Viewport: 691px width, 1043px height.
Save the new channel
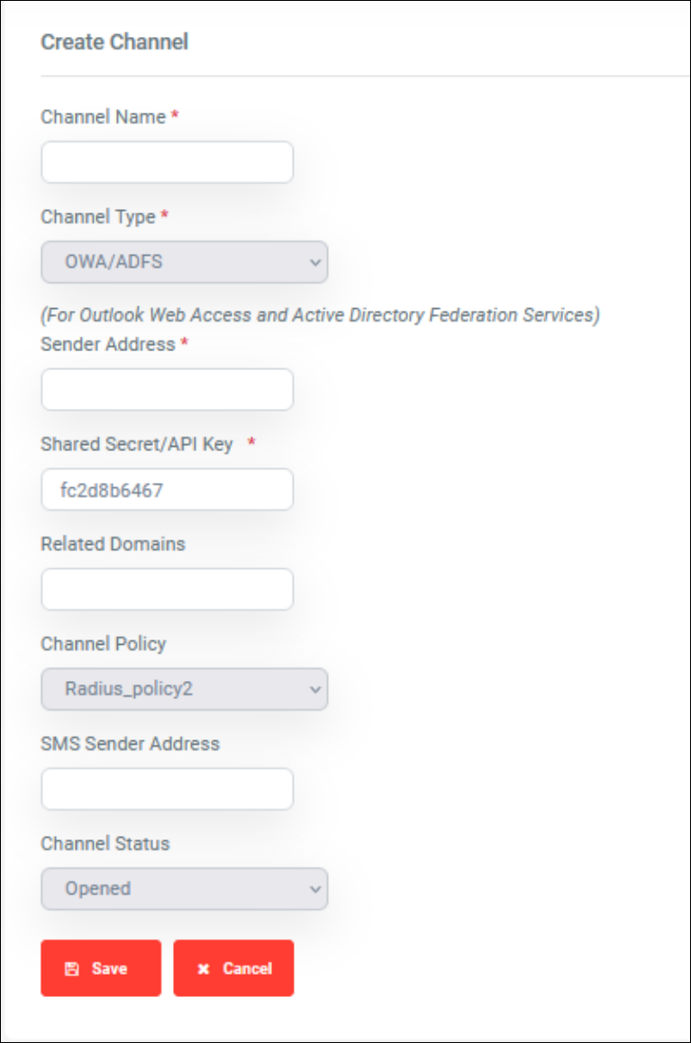point(101,968)
